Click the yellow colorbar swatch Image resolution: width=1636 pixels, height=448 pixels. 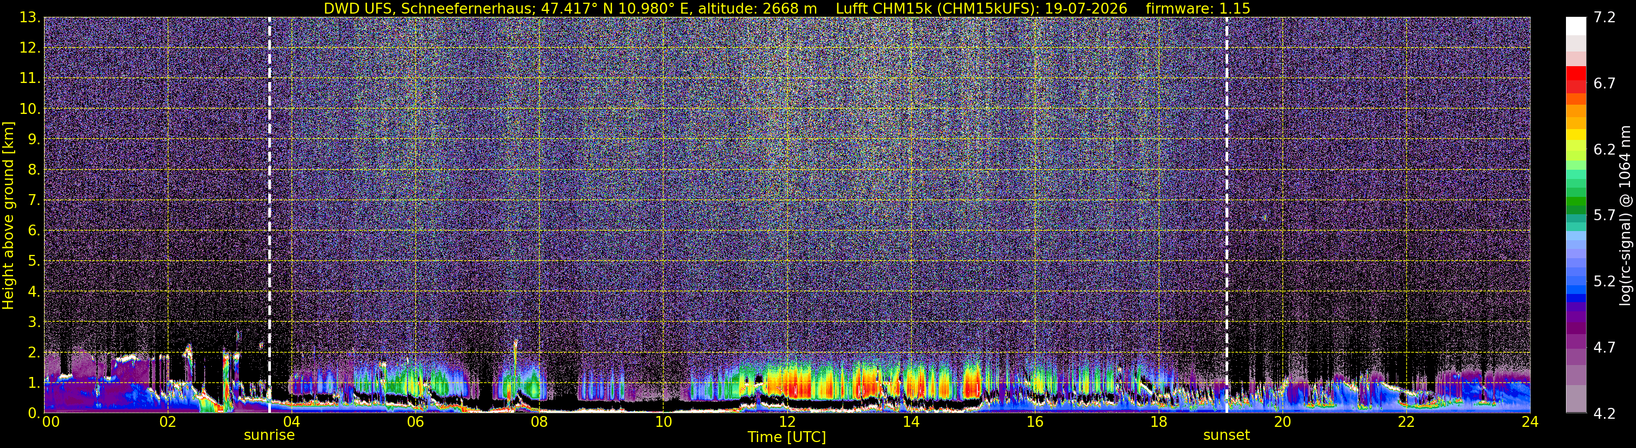pyautogui.click(x=1576, y=135)
